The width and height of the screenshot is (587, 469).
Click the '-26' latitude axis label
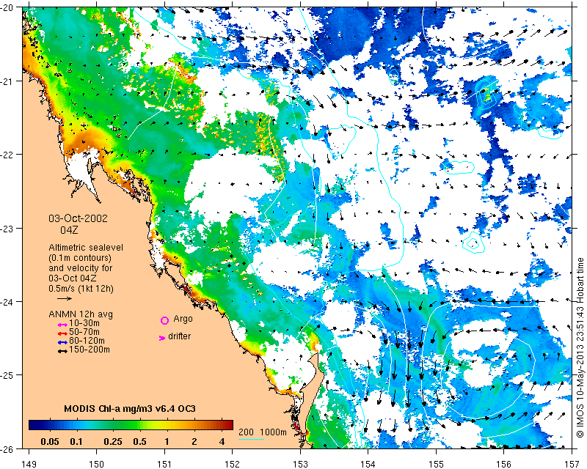click(6, 448)
